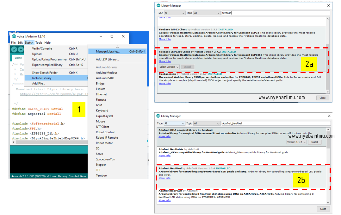Click Close button in NeoPixel Library Manager
This screenshot has width=341, height=215.
point(323,209)
